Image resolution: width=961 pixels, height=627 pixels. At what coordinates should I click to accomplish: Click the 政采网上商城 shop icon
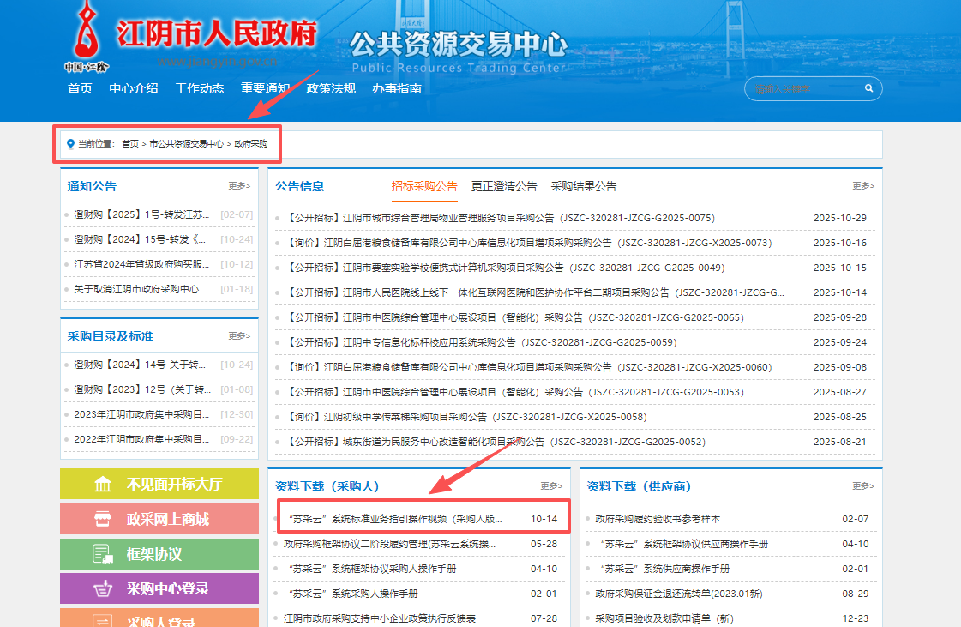pyautogui.click(x=103, y=519)
